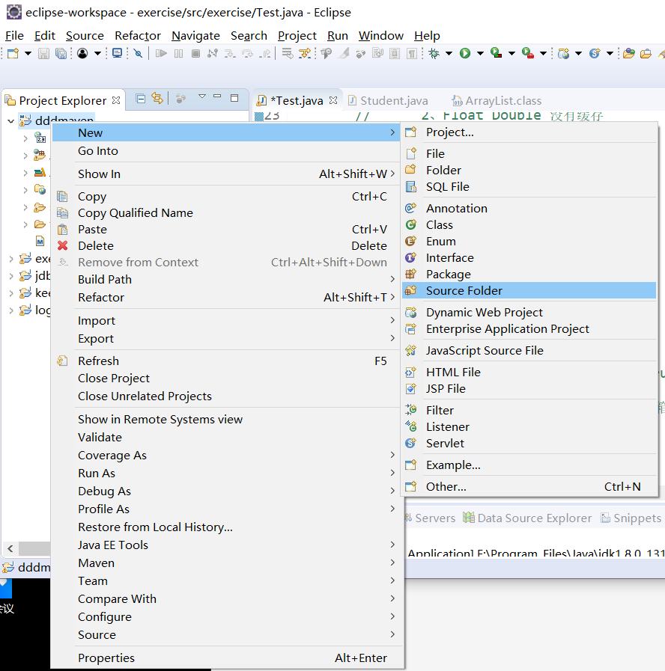Click Go Into in context menu
The image size is (665, 671).
coord(226,150)
